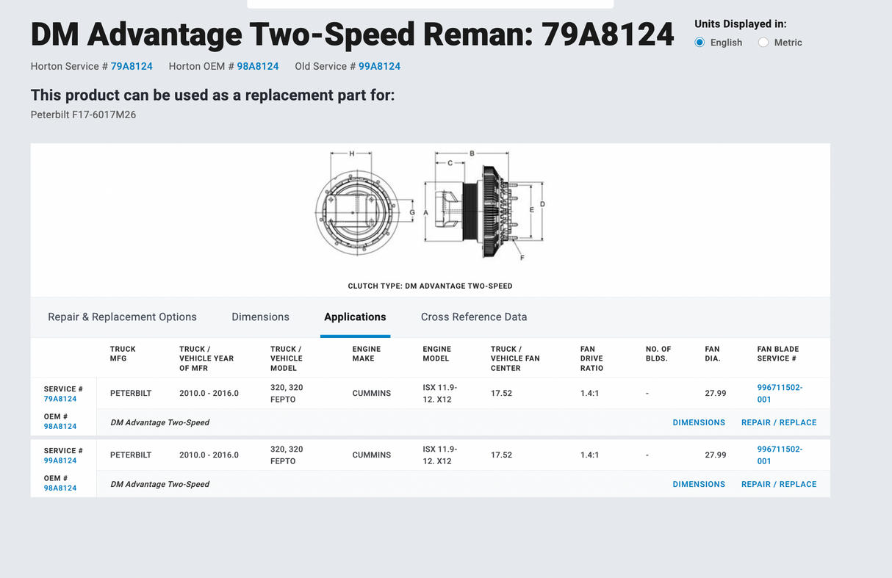892x578 pixels.
Task: Click 320, 320 FEPTO in service 79A8124 row
Action: tap(287, 393)
